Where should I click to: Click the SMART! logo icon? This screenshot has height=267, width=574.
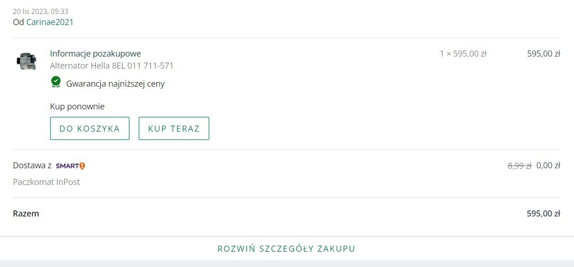coord(71,166)
